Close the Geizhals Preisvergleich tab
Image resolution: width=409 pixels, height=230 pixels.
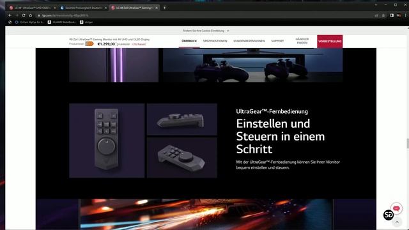[x=105, y=8]
